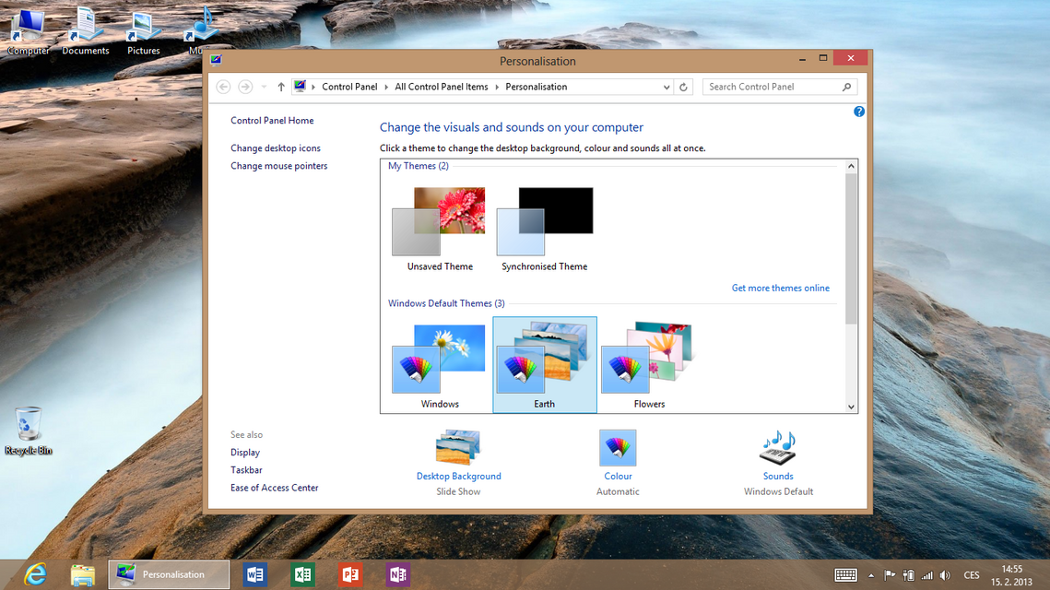Open the touch keyboard from the taskbar
This screenshot has width=1050, height=590.
[x=844, y=573]
